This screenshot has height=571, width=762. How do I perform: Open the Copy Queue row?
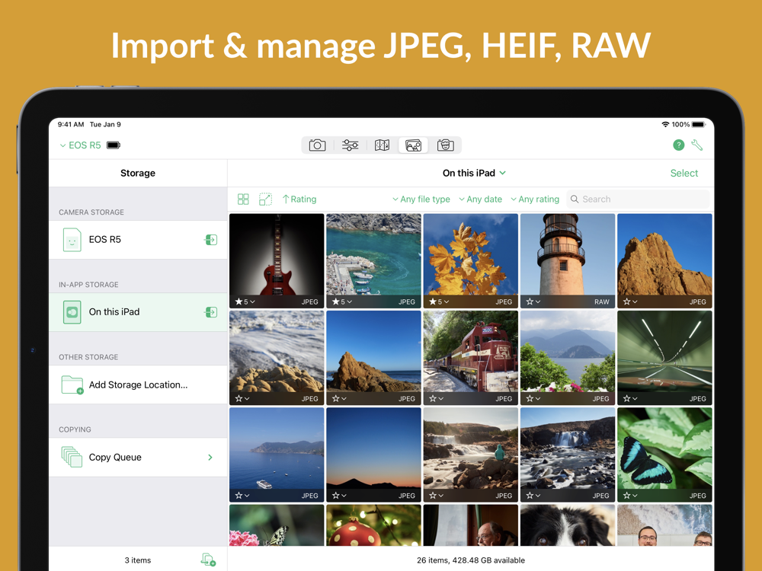(138, 458)
